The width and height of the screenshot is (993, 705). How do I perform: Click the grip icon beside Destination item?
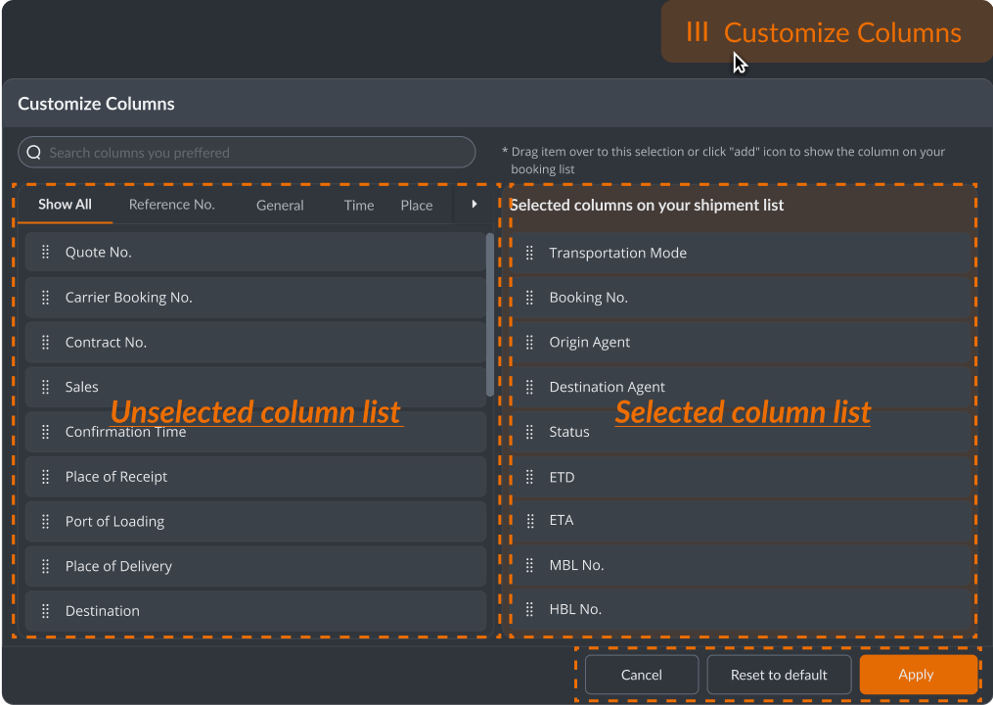(45, 611)
